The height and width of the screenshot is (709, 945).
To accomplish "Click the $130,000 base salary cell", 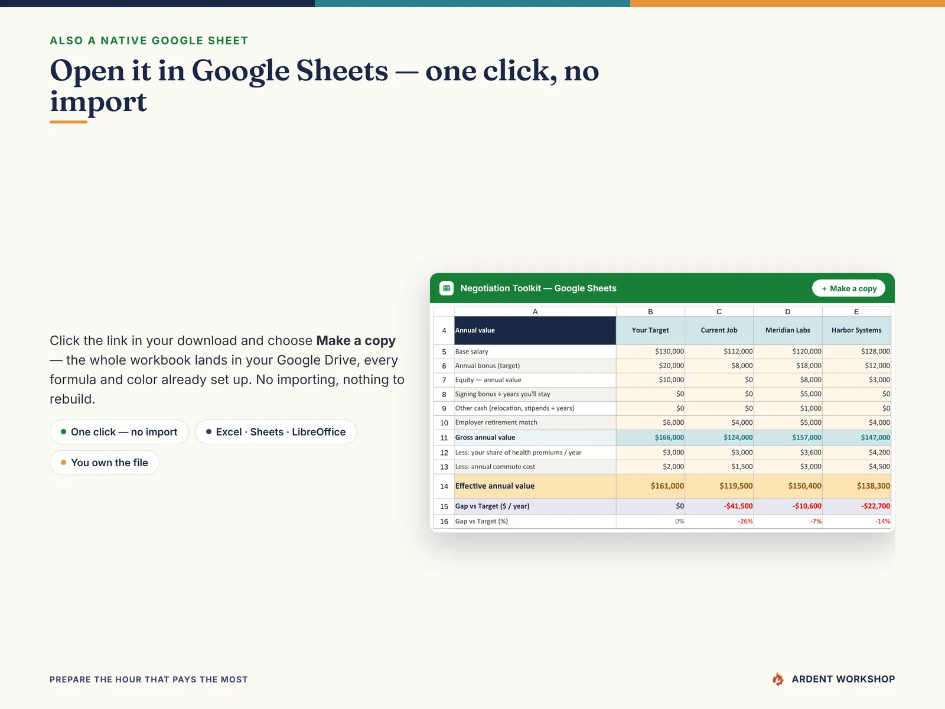I will [650, 352].
